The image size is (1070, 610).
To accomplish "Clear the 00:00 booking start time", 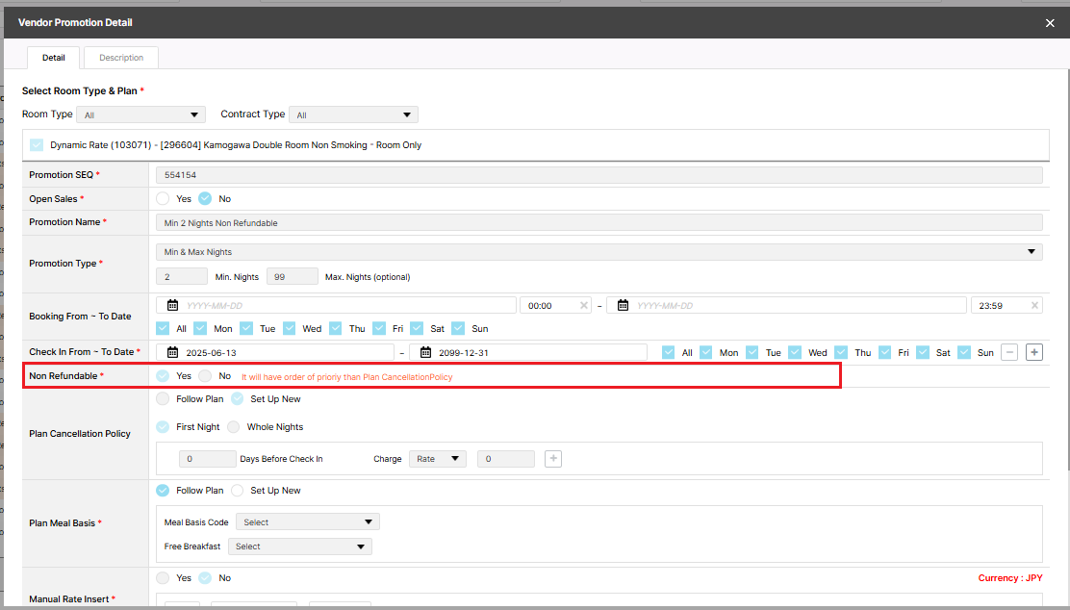I will click(583, 305).
